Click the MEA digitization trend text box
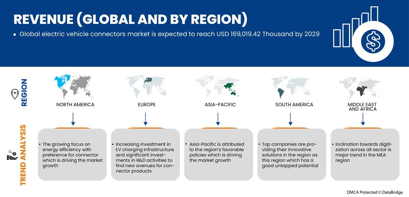This screenshot has width=409, height=197. (x=365, y=155)
